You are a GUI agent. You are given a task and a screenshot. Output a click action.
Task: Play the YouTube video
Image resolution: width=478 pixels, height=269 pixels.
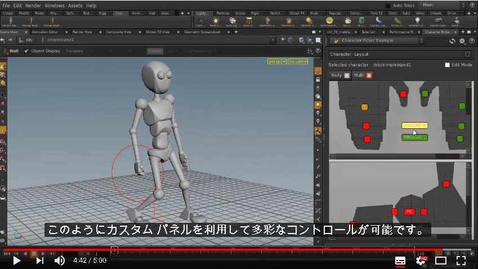point(17,261)
